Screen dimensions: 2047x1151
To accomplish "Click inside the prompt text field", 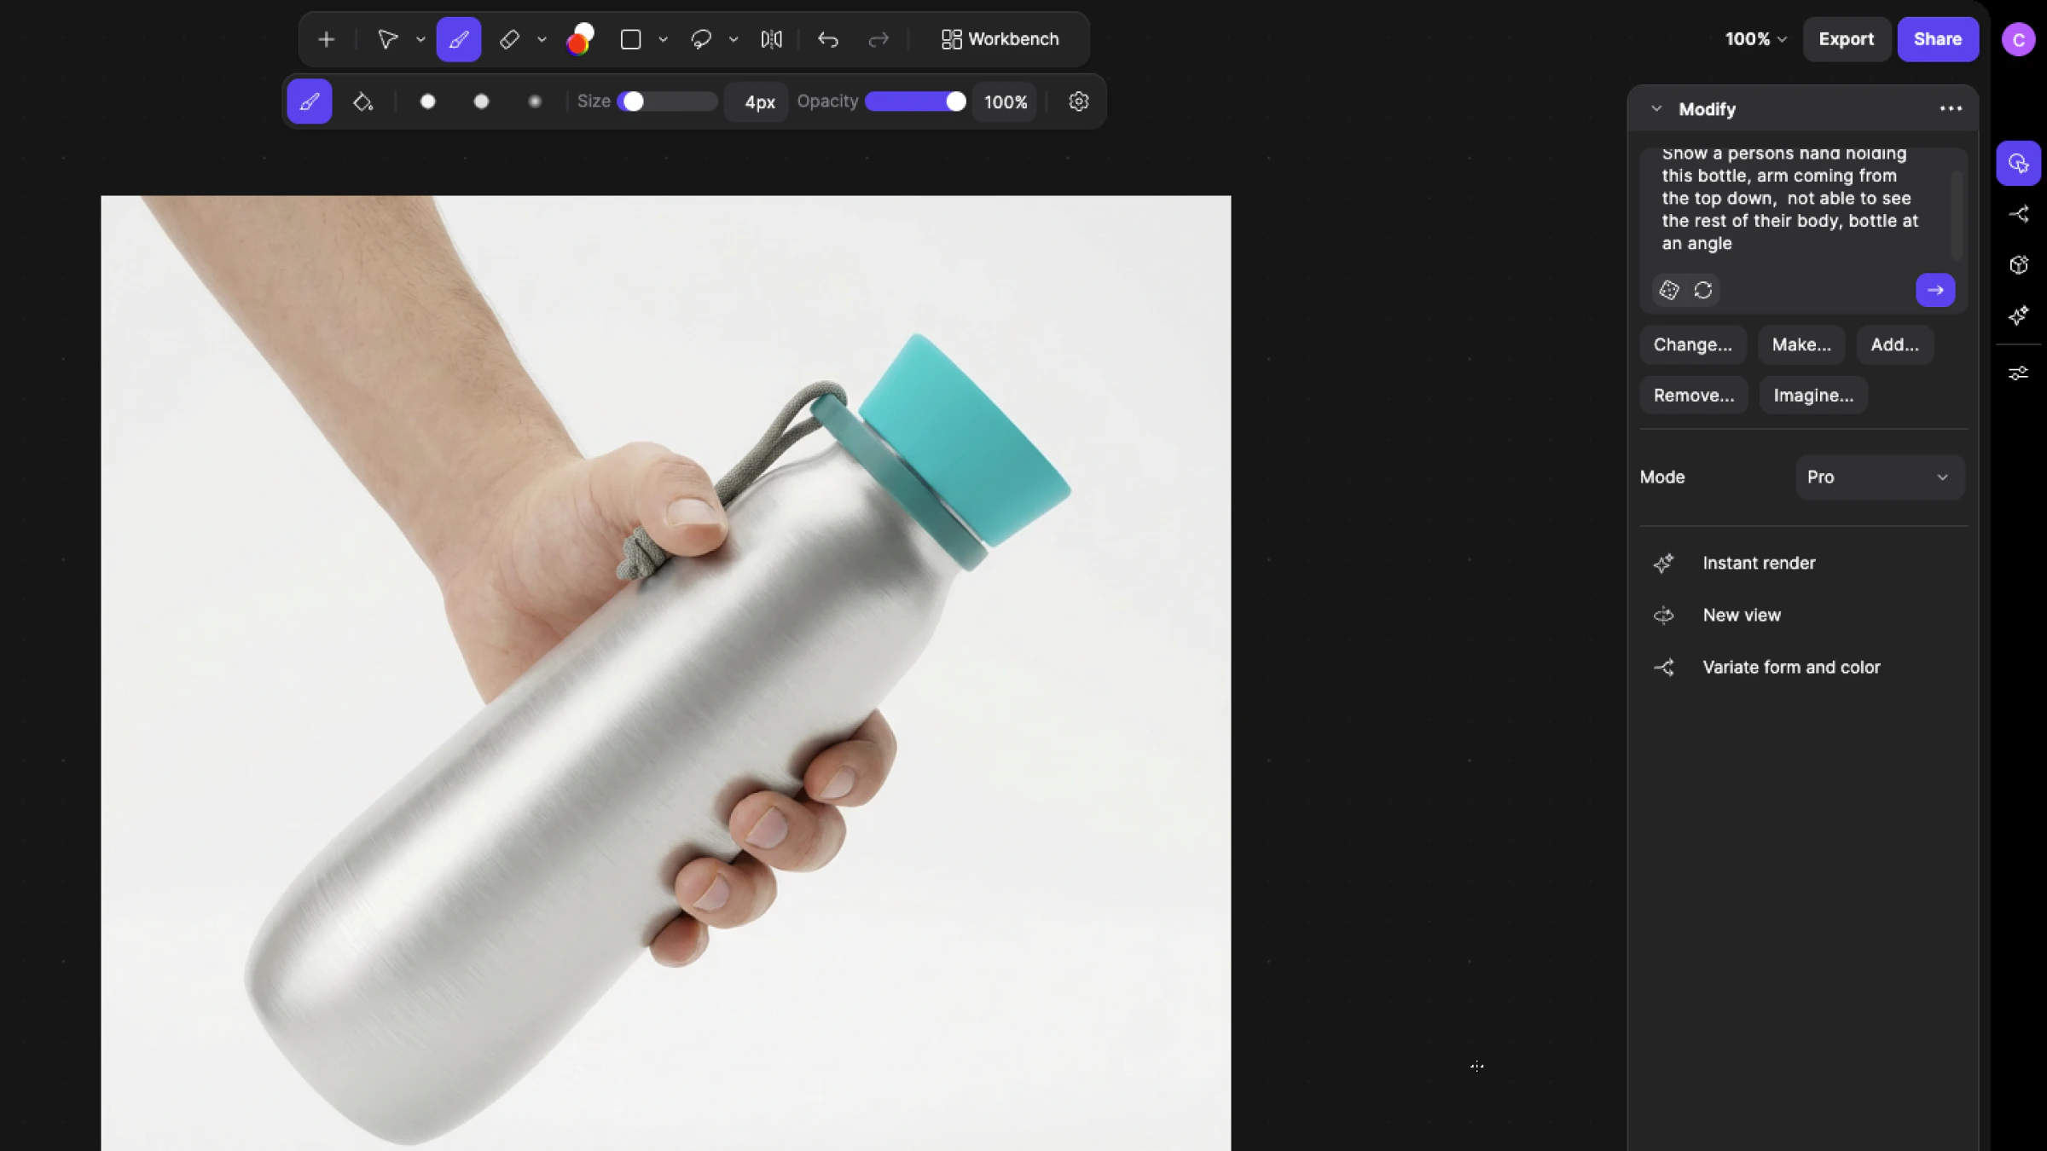I will [x=1791, y=205].
